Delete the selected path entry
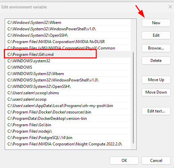Viewport: 174px width, 168px height. tap(156, 61)
